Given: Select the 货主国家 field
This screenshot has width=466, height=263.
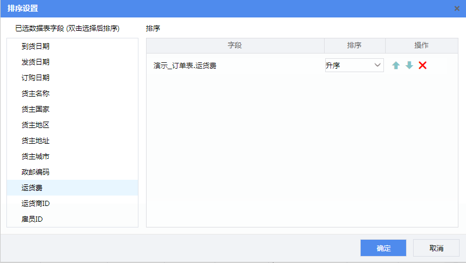Looking at the screenshot, I should point(35,109).
